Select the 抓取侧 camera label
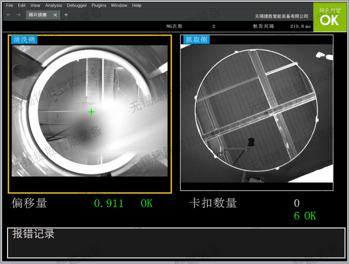 (196, 39)
